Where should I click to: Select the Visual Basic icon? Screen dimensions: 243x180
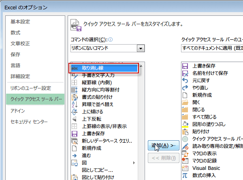(185, 168)
